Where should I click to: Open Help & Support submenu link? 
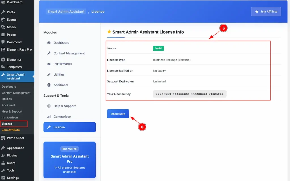pyautogui.click(x=12, y=111)
